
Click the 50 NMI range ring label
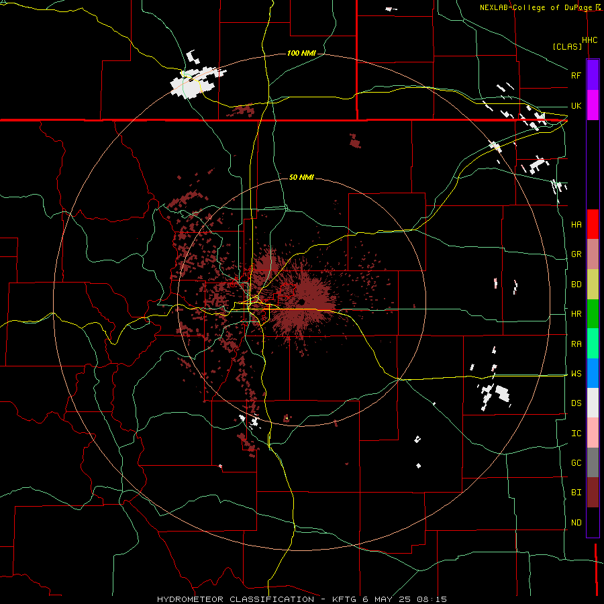click(x=301, y=178)
